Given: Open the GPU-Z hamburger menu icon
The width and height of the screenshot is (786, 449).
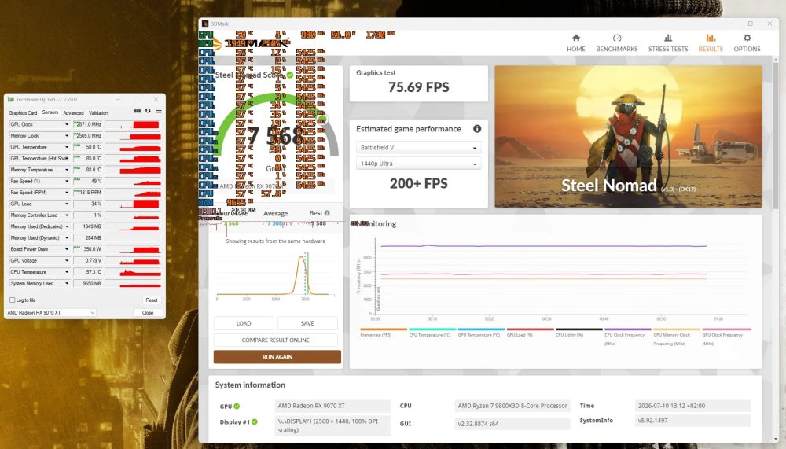Looking at the screenshot, I should coord(159,111).
